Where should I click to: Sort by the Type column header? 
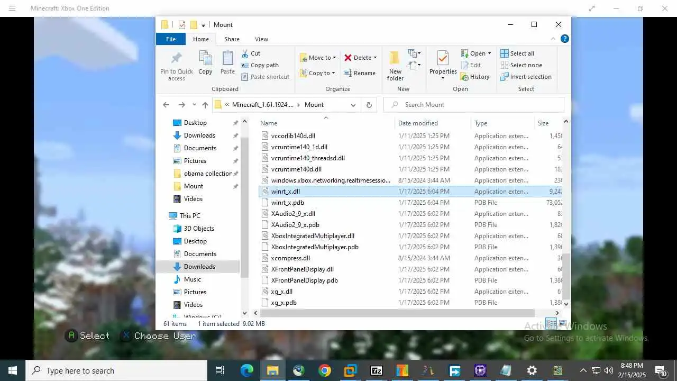tap(502, 123)
